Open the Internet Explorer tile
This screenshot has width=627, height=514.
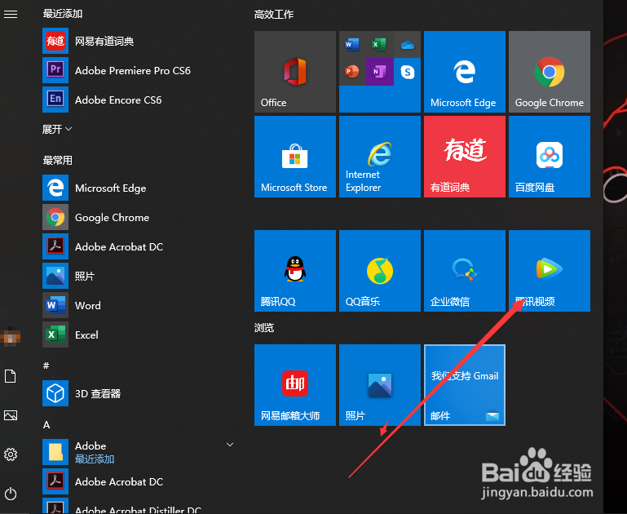point(380,157)
